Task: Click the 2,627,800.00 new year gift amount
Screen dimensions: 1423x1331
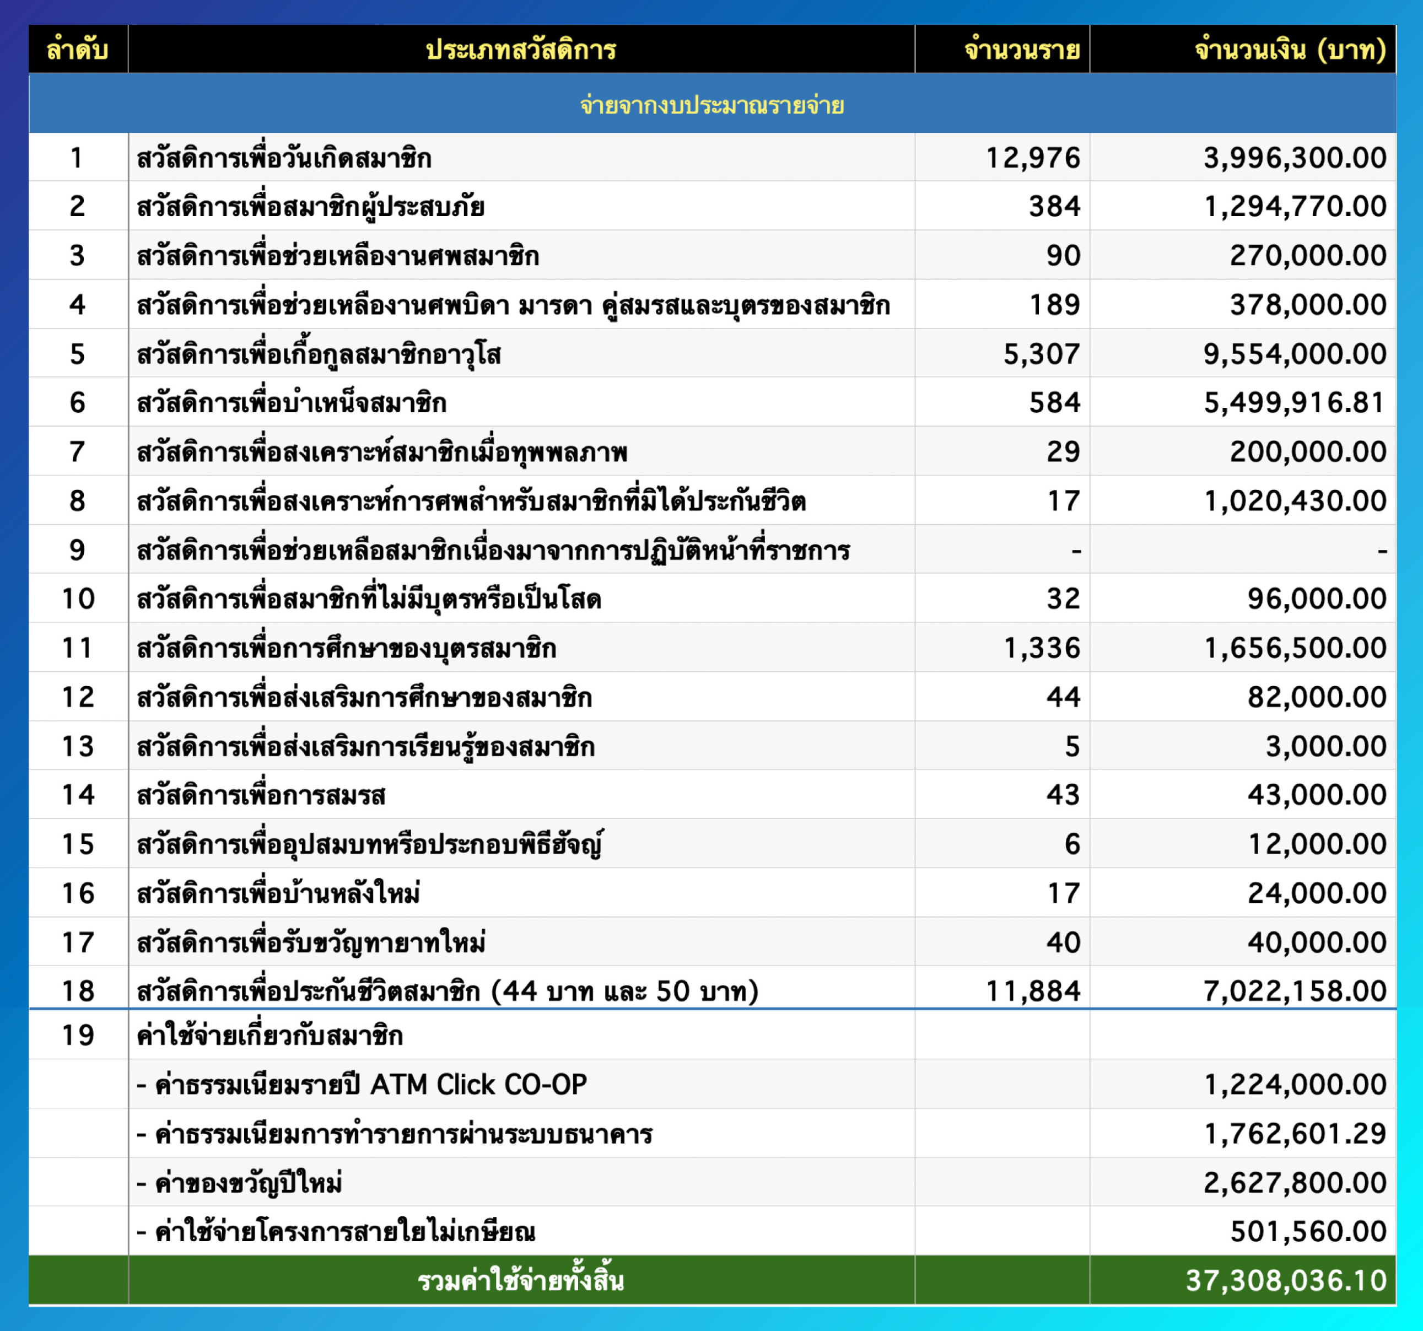Action: point(1294,1183)
